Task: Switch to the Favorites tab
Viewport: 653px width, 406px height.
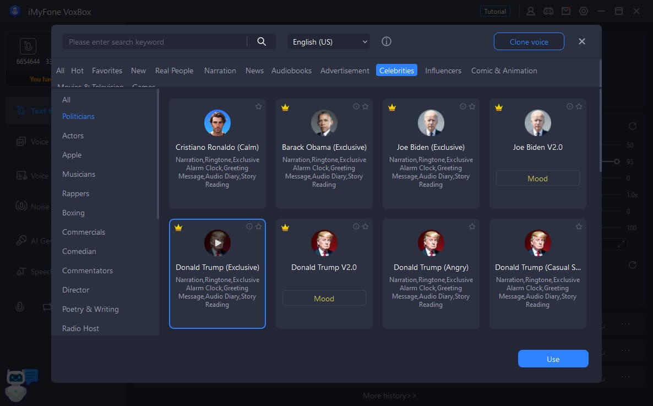Action: 107,71
